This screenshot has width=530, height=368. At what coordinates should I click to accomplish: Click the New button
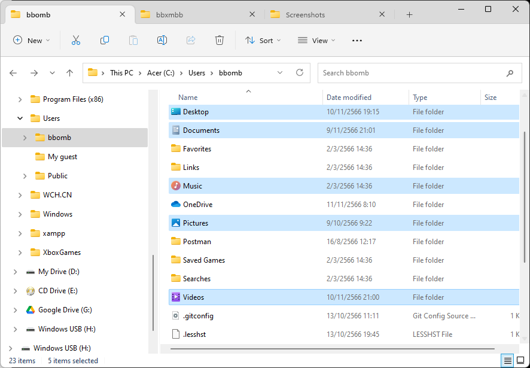tap(31, 40)
